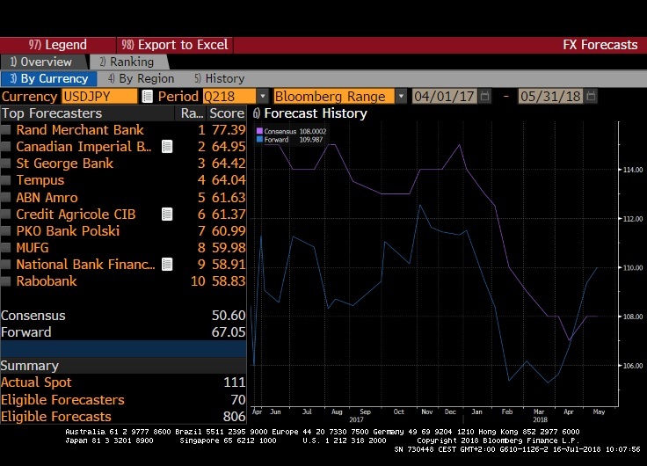Switch to the Ranking tab

coord(126,62)
